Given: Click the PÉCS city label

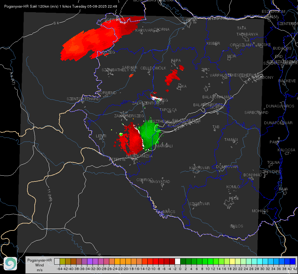Looking at the screenshot, I should click(x=234, y=198).
